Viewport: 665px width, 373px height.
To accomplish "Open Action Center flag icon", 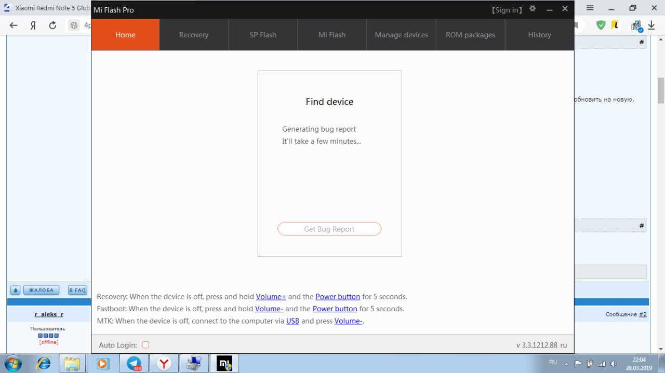I will coord(578,363).
